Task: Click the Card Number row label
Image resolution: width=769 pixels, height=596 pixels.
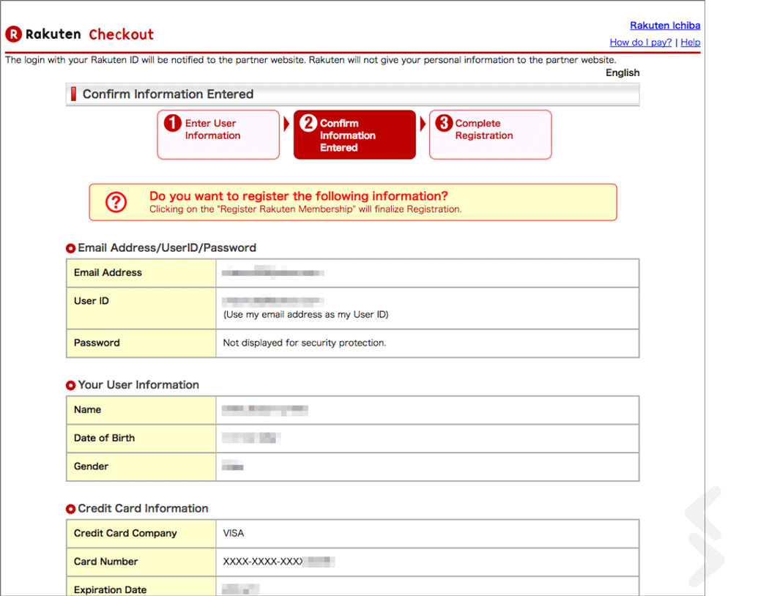Action: [105, 562]
